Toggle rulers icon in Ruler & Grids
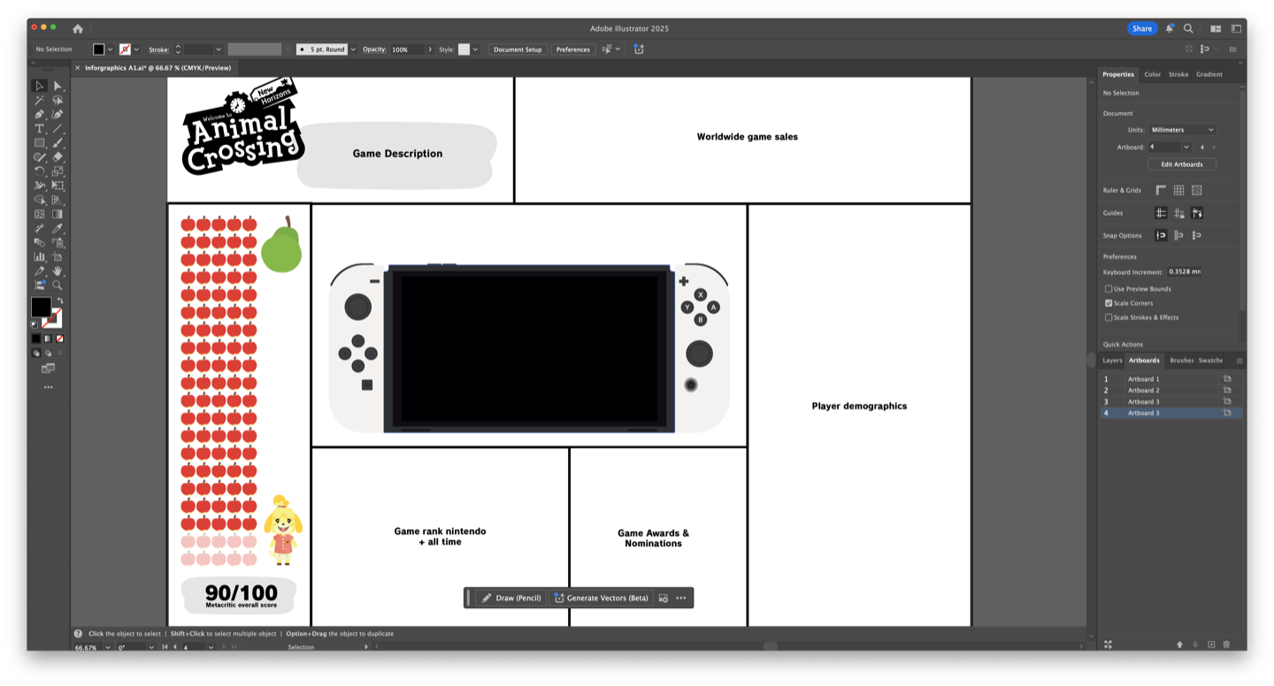 point(1161,190)
